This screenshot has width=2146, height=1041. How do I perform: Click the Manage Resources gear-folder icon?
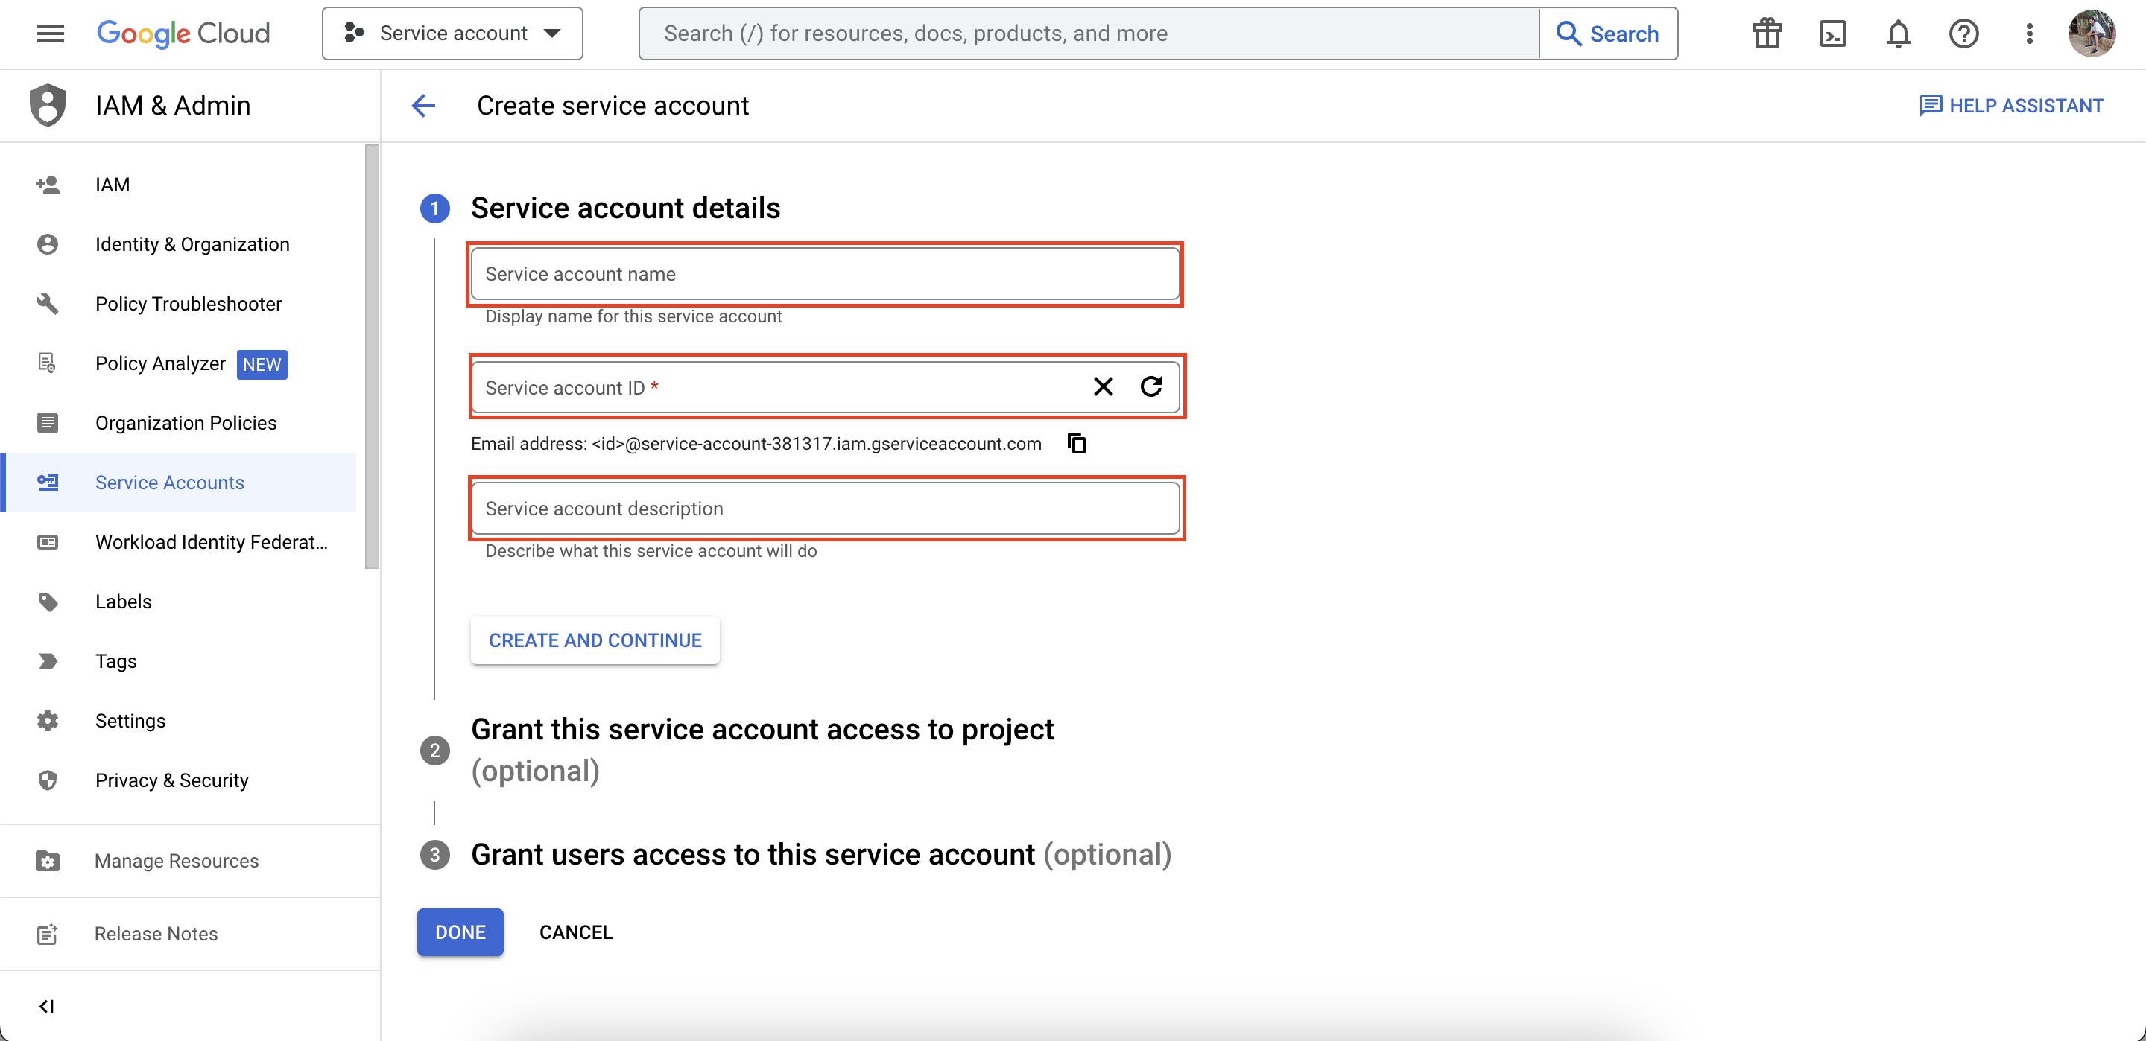coord(48,860)
